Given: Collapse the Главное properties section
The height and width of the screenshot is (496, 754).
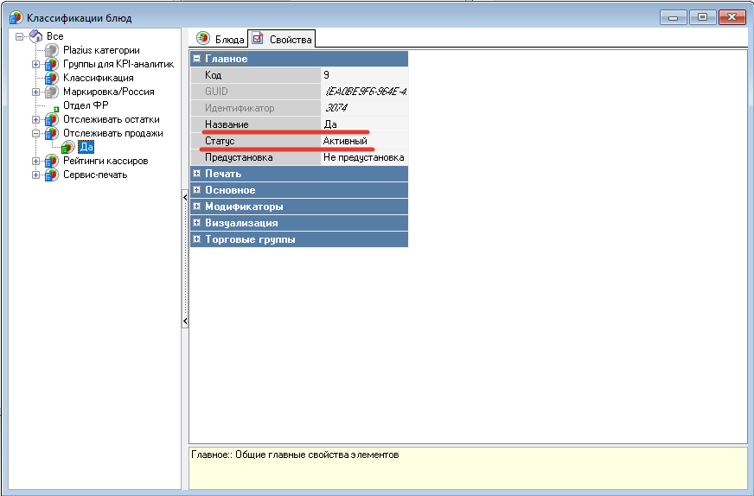Looking at the screenshot, I should (x=197, y=59).
